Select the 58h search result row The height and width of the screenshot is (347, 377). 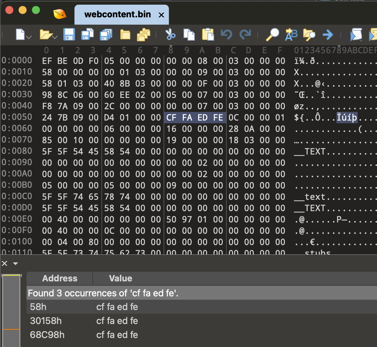(x=202, y=307)
